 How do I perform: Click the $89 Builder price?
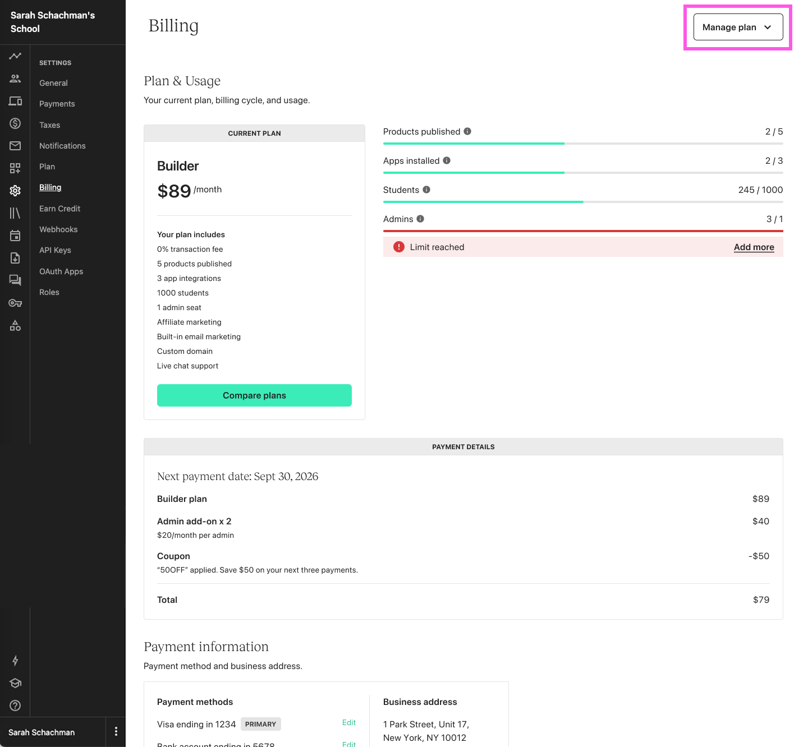(x=174, y=191)
